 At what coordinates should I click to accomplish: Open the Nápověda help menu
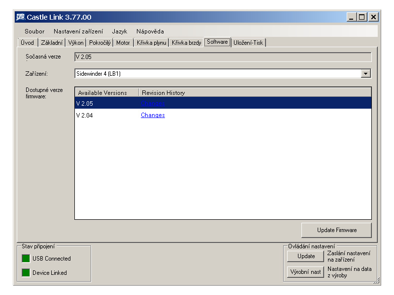click(150, 31)
